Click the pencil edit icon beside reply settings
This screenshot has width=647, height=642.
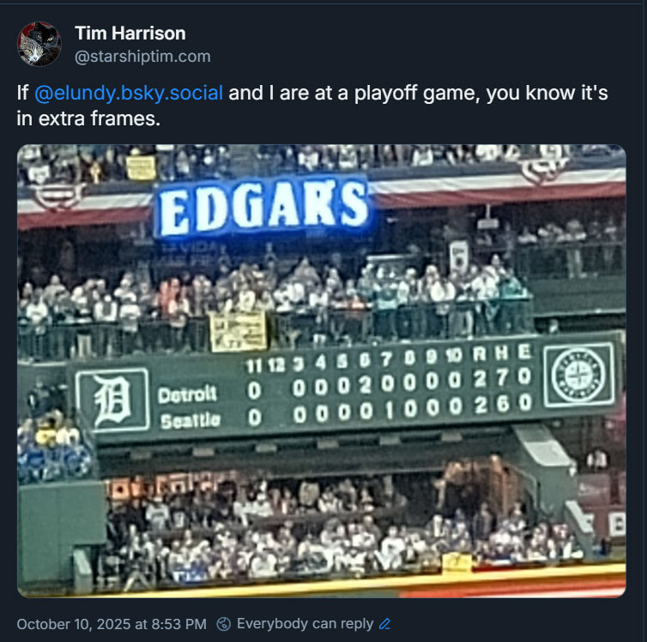click(384, 624)
